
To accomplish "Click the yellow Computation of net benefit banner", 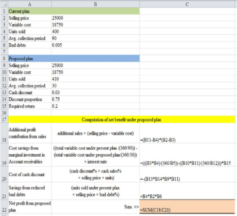I will pyautogui.click(x=122, y=120).
